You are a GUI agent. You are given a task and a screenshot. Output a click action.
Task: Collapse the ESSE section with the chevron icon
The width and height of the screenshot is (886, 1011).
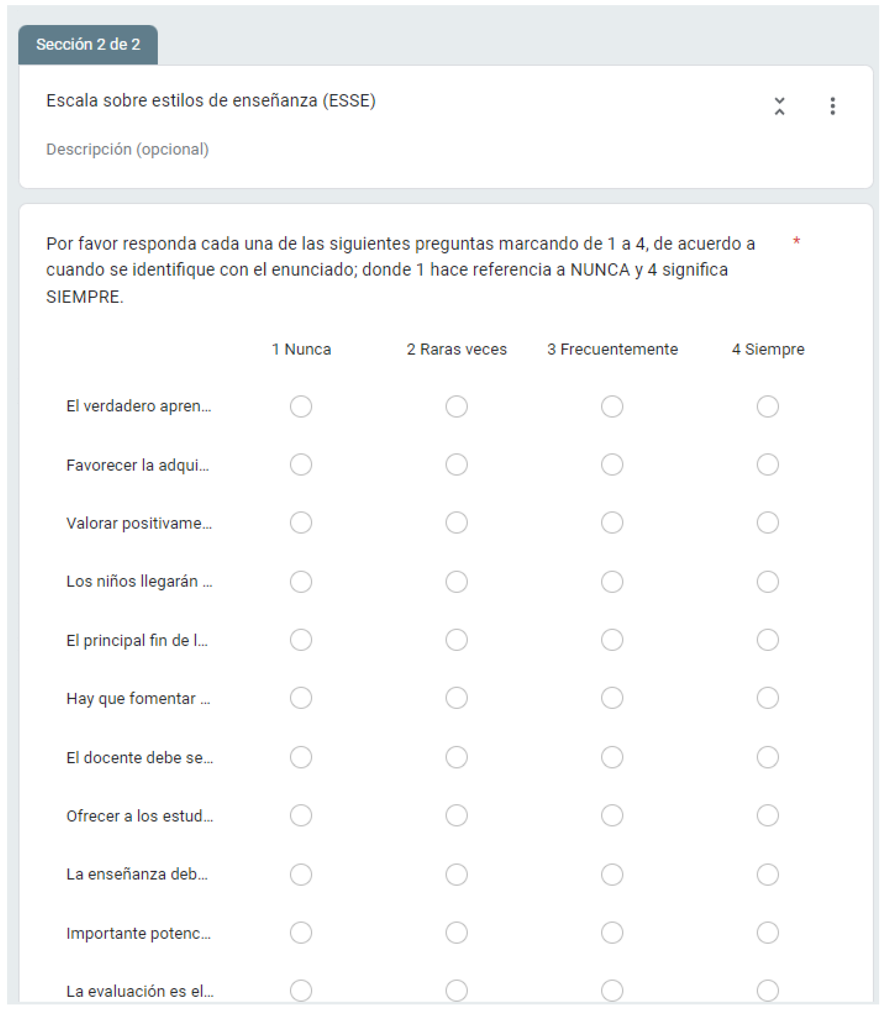pyautogui.click(x=779, y=106)
